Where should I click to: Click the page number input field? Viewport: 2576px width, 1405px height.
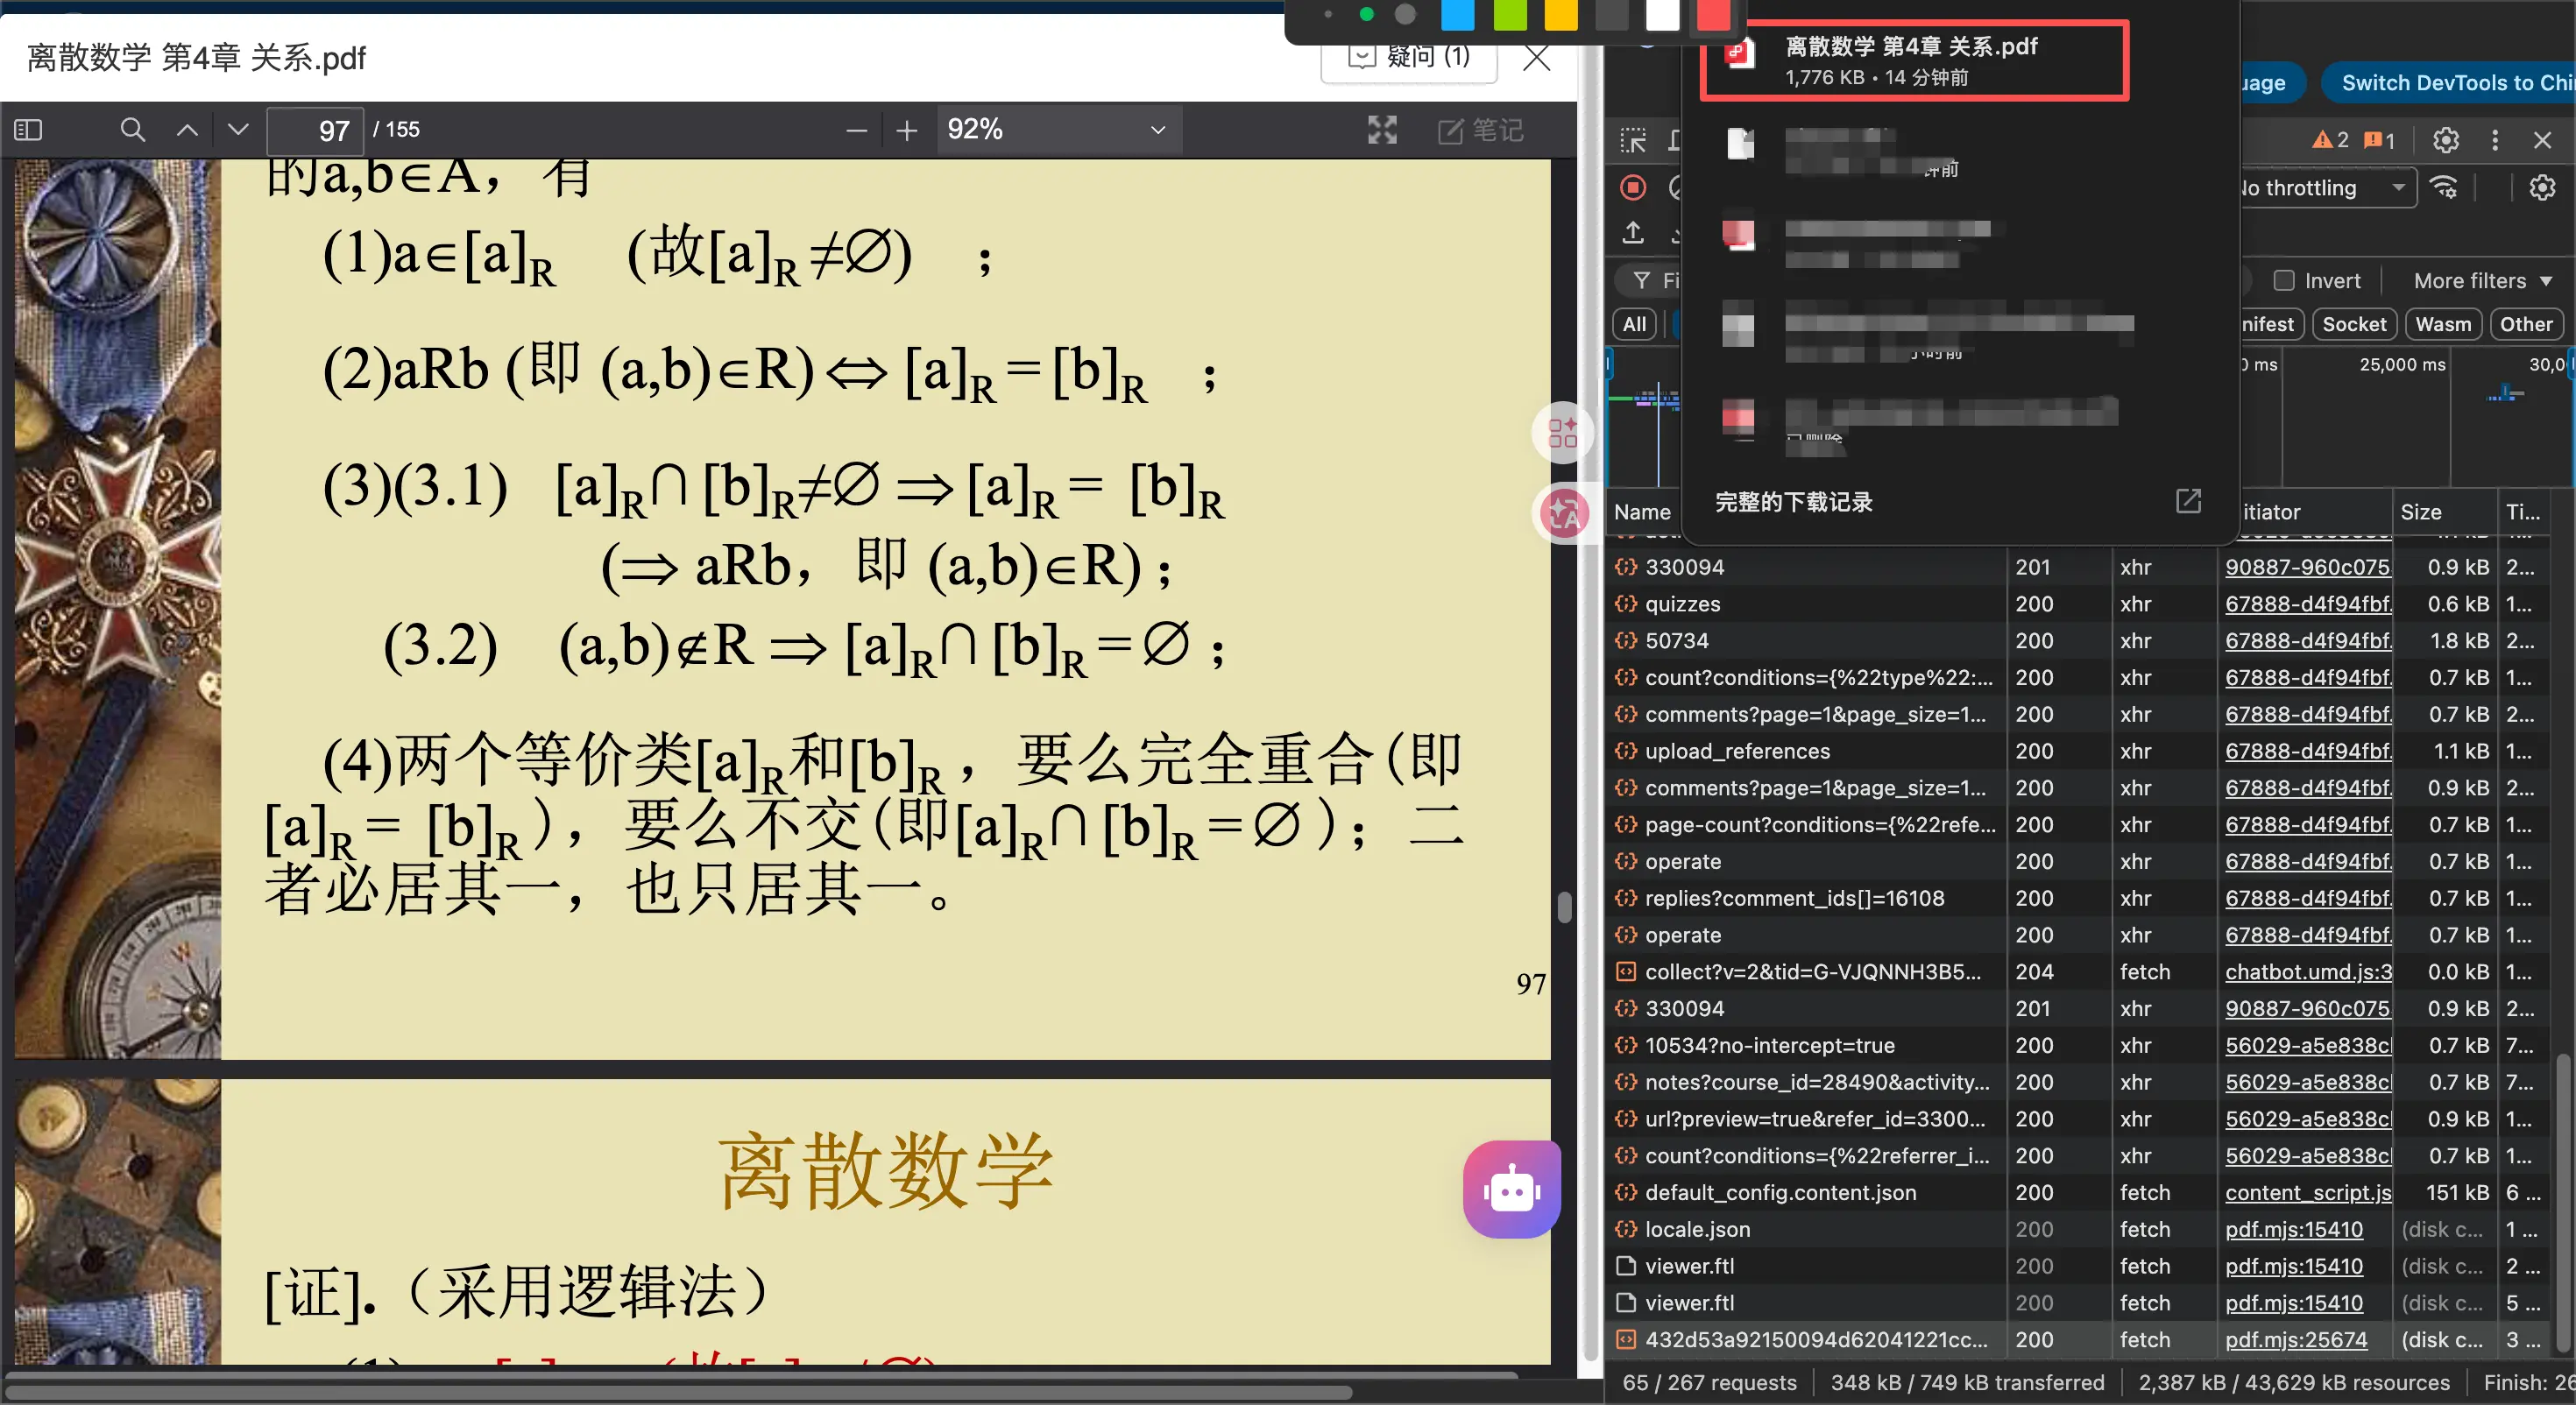315,131
